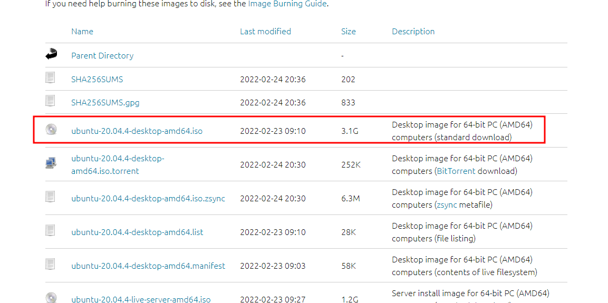
Task: Select the 6.3M size cell
Action: pyautogui.click(x=351, y=198)
